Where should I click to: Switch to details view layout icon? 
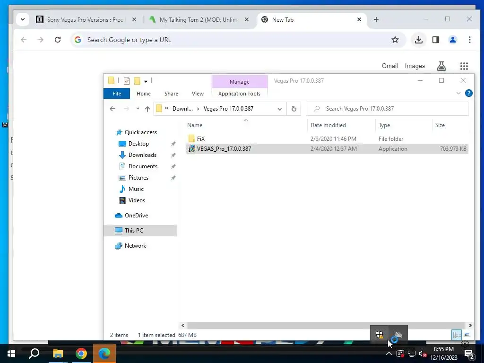pos(457,335)
